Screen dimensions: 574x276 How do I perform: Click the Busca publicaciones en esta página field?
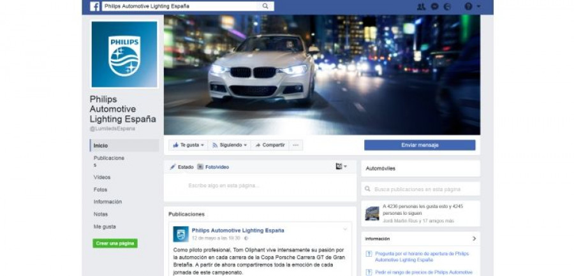(421, 189)
